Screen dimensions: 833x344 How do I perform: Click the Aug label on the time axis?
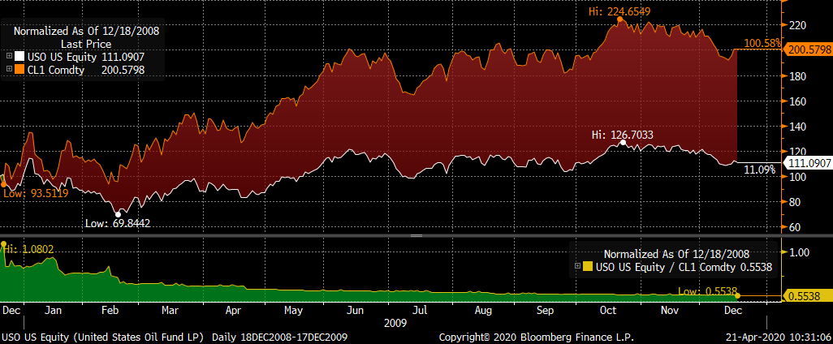(x=483, y=309)
